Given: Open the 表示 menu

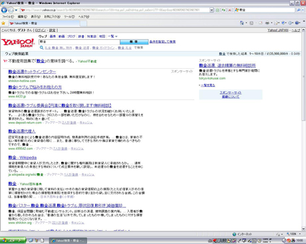Looking at the screenshot, I should [x=35, y=17].
